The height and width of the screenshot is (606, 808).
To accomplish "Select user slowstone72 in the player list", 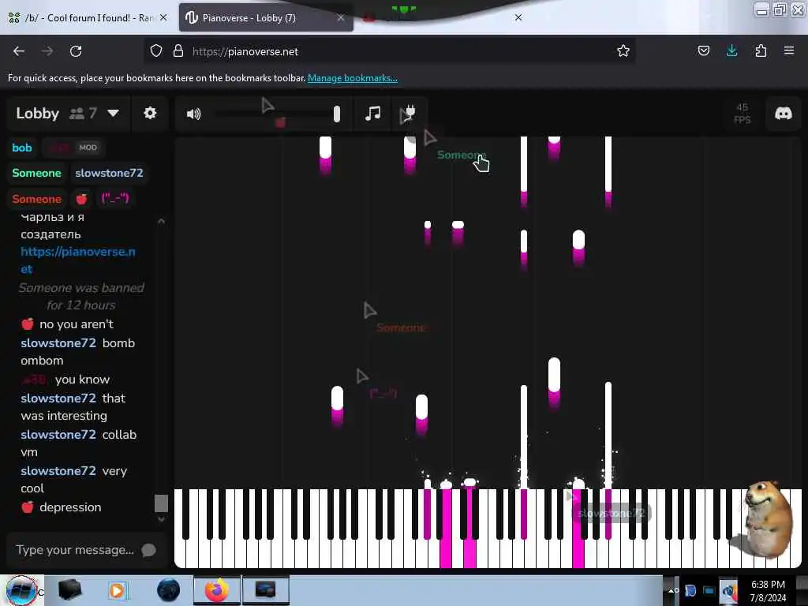I will [x=109, y=173].
